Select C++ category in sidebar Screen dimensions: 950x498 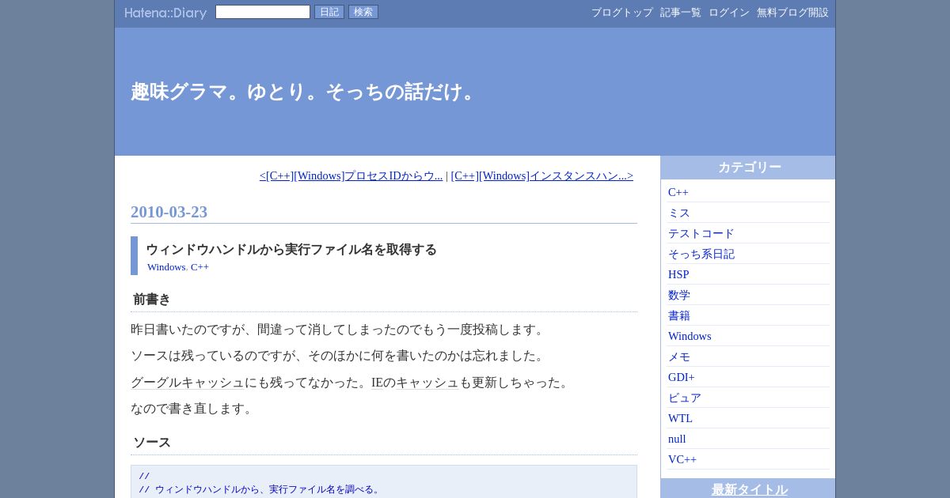(x=678, y=192)
